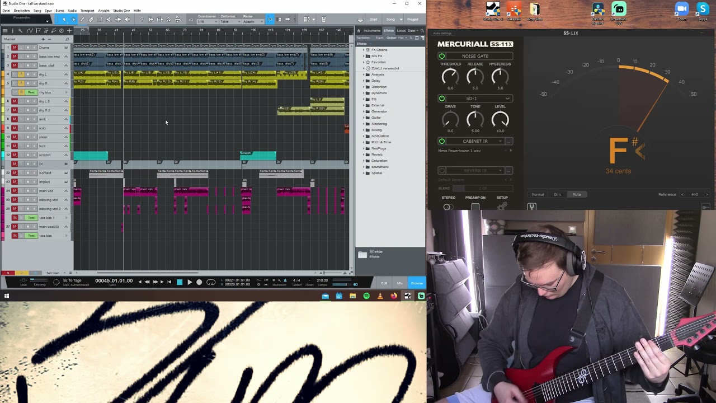
Task: Click the wrench options icon above tracks
Action: 20,31
